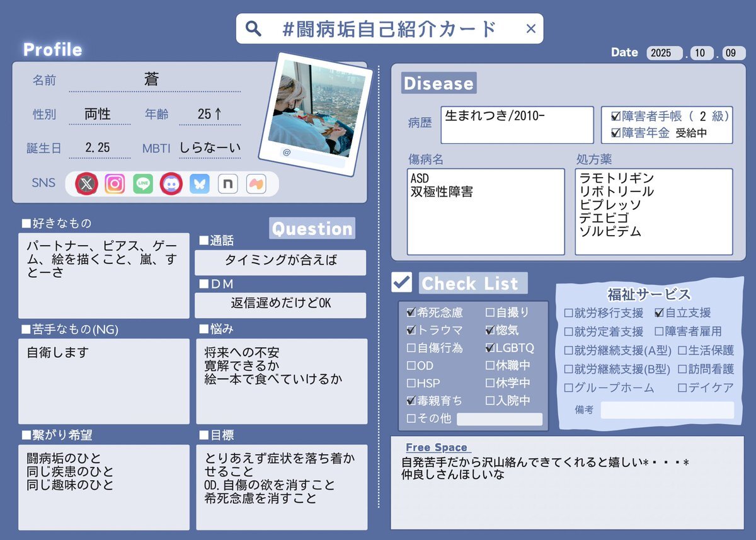Toggle the トラウマ checkbox
756x540 pixels.
[x=411, y=330]
